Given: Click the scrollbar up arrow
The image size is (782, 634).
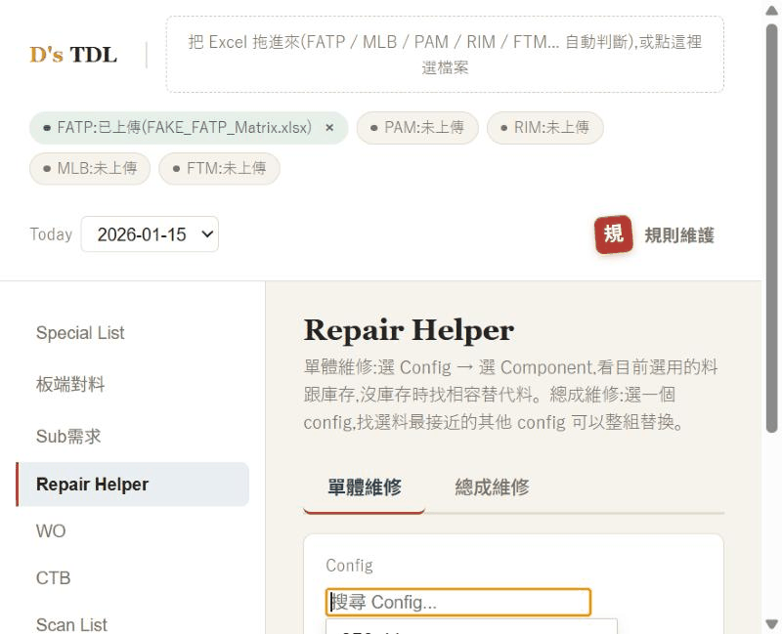Looking at the screenshot, I should pyautogui.click(x=772, y=10).
